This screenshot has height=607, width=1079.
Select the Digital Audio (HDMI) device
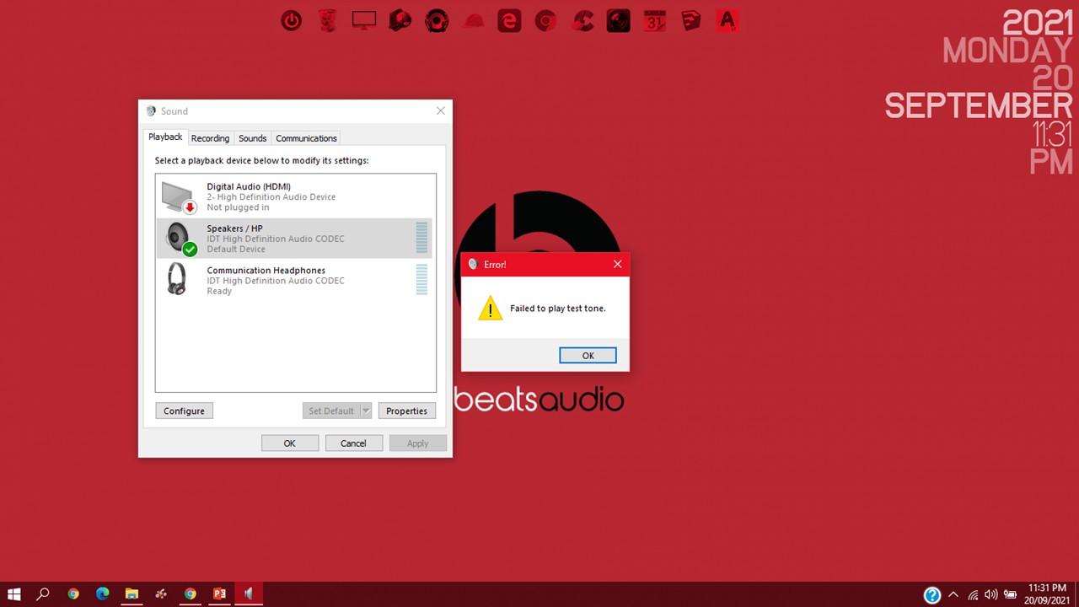click(x=295, y=196)
